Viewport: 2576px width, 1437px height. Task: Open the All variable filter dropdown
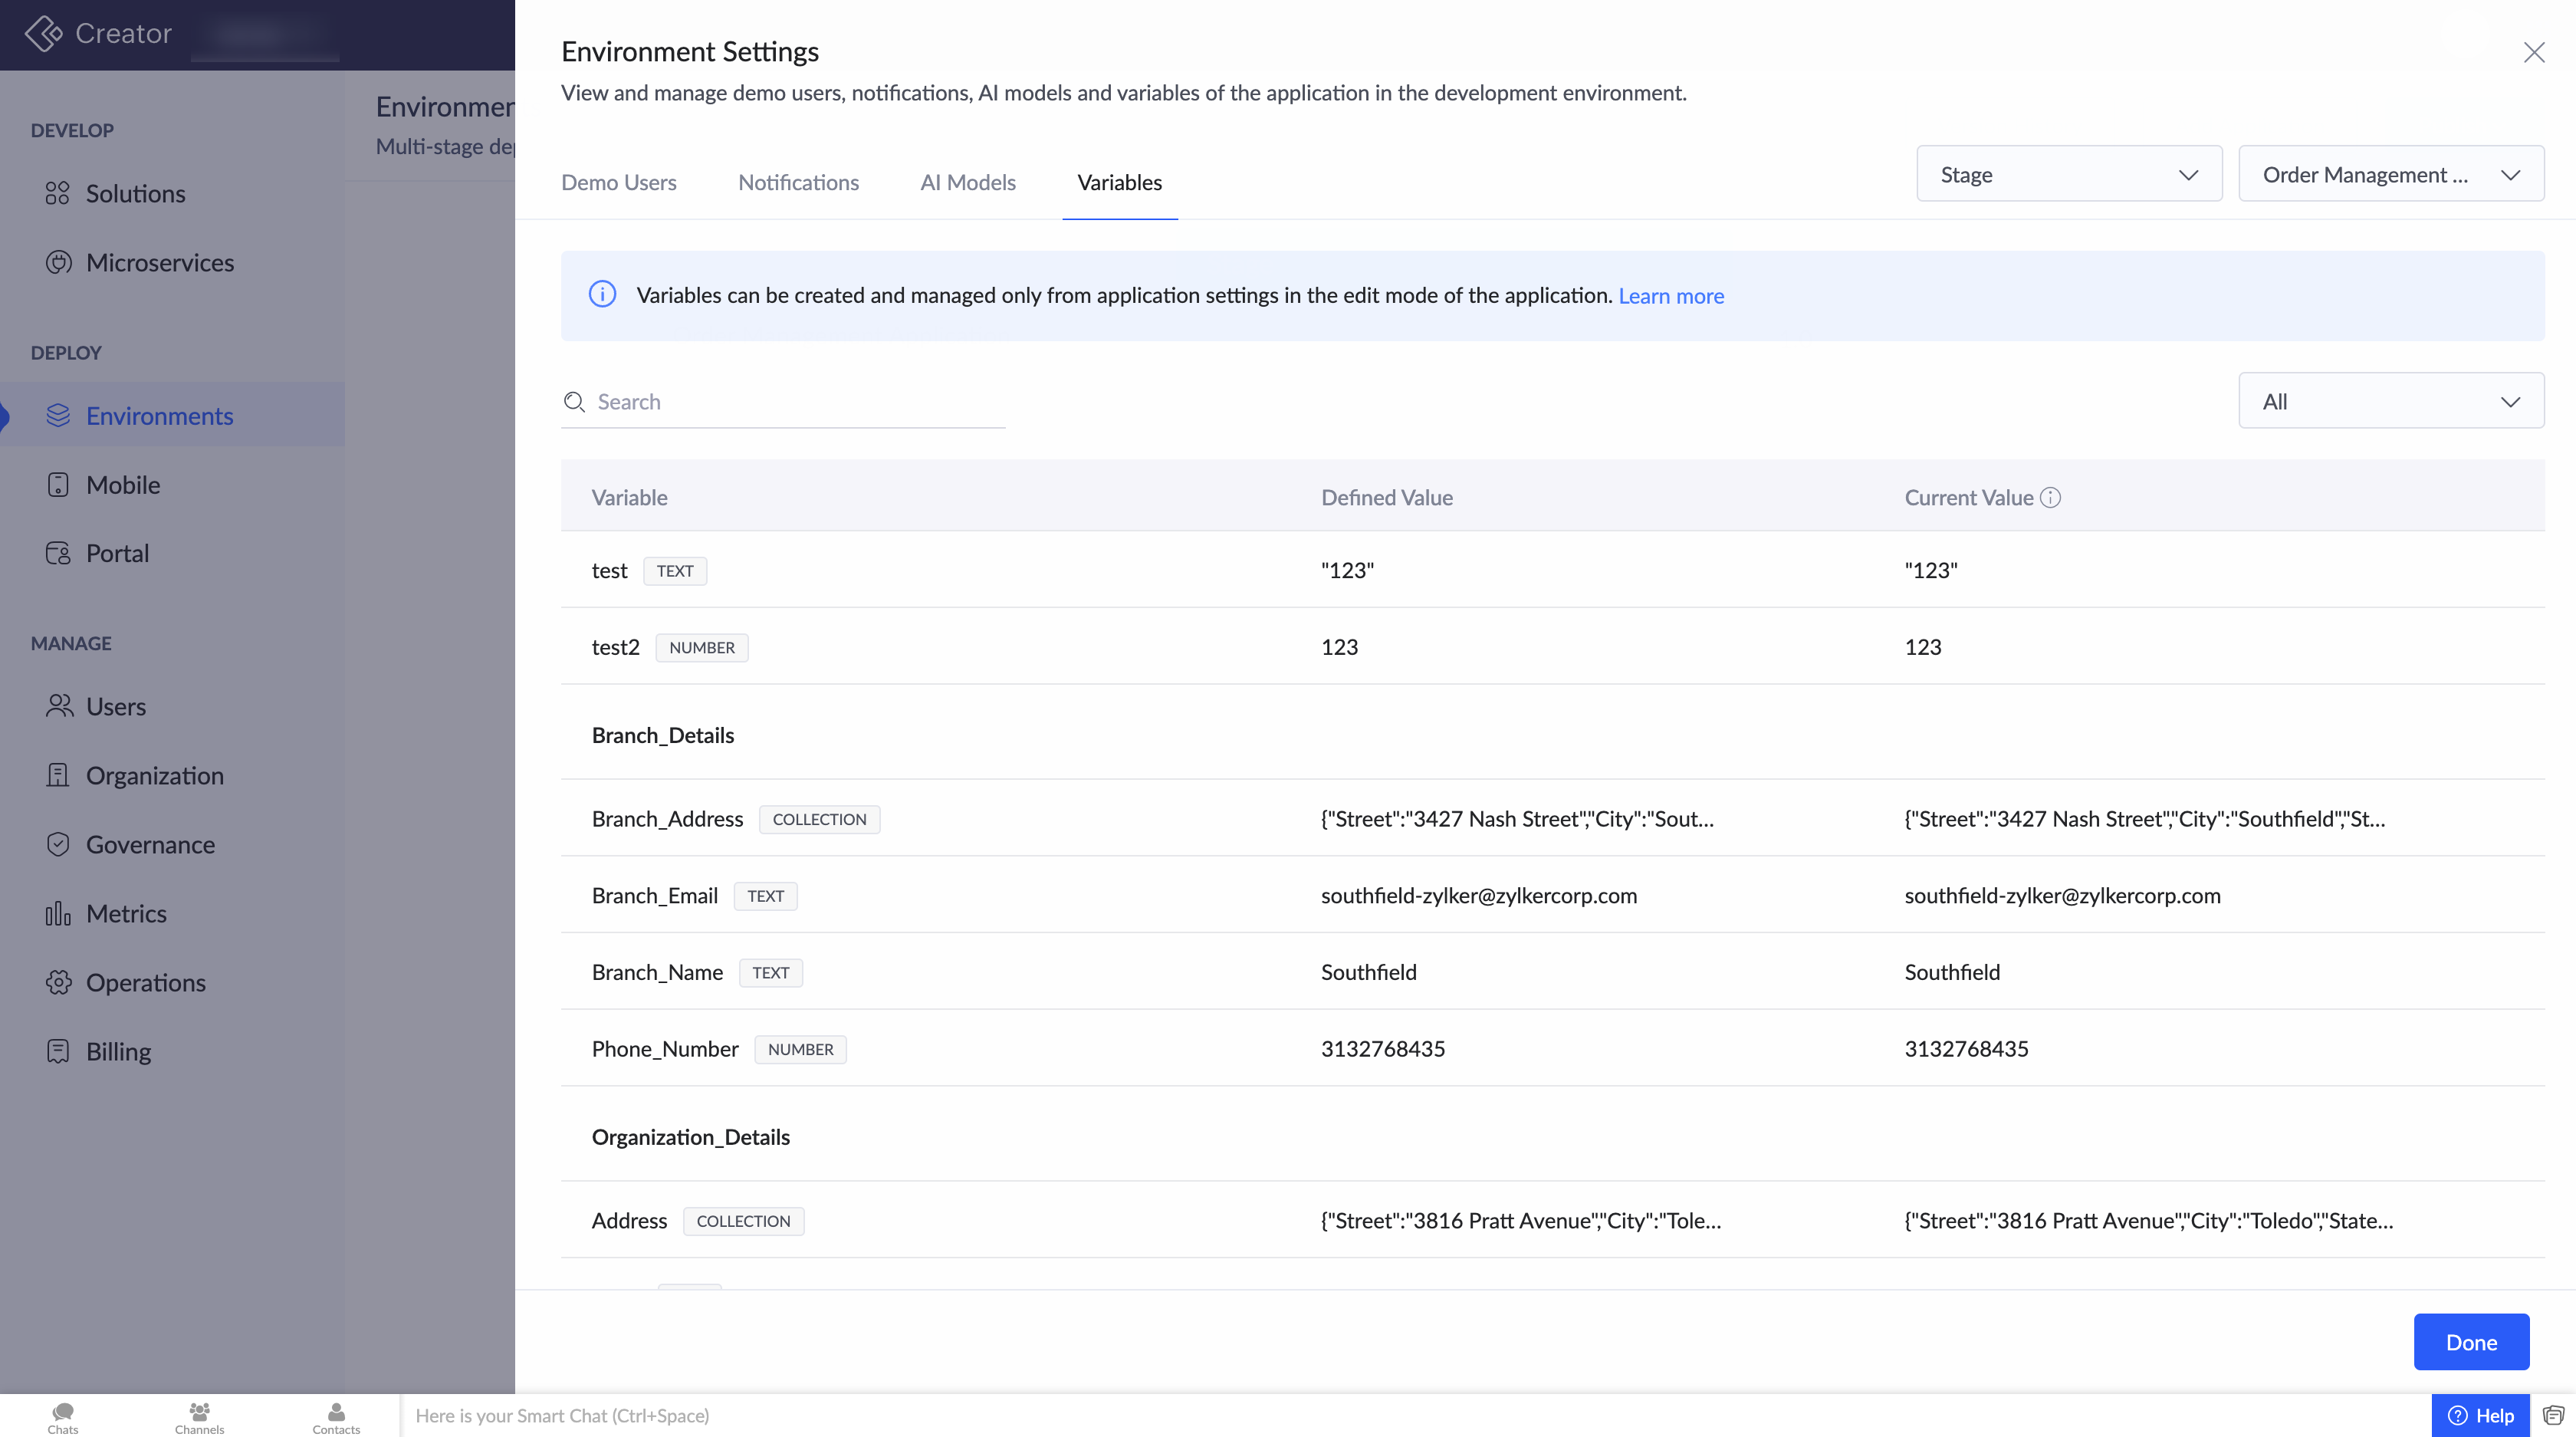2390,401
